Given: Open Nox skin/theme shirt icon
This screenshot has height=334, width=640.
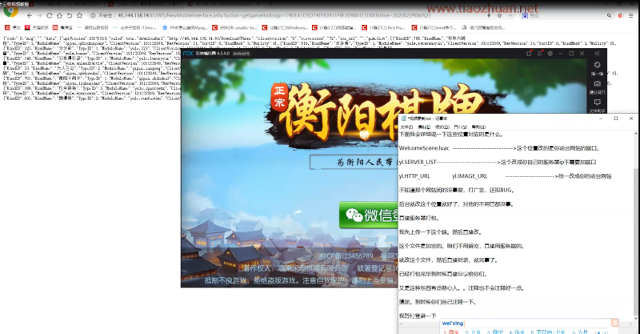Looking at the screenshot, I should [x=529, y=54].
